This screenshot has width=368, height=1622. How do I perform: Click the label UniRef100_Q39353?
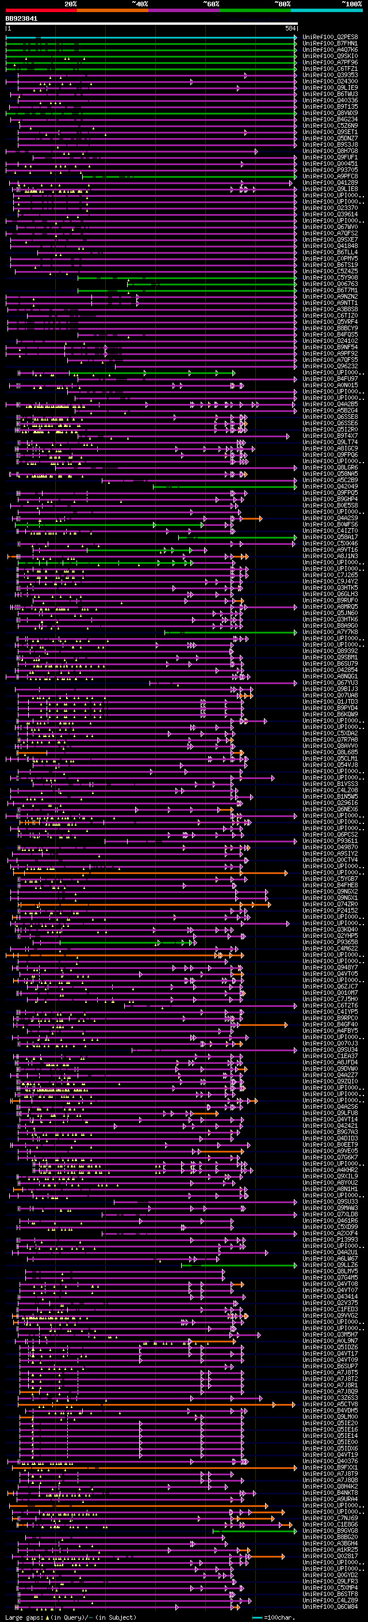(330, 75)
